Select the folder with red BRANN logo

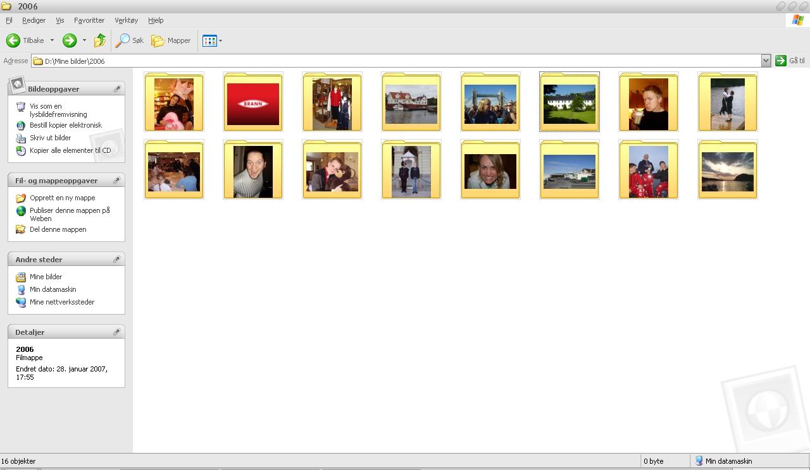tap(253, 102)
